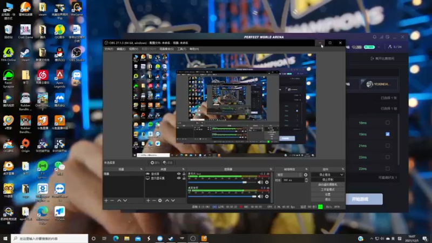This screenshot has height=243, width=432.
Task: Move the scene down with arrow
Action: 125,200
